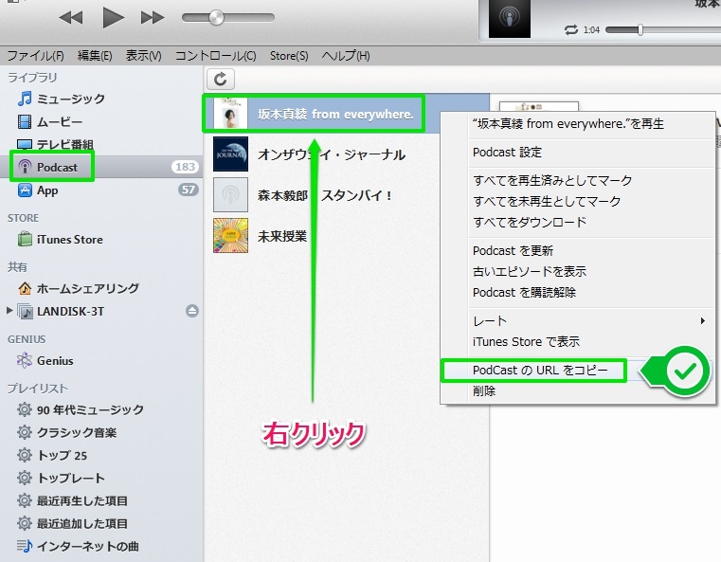Open ホームシェアリング house icon
The image size is (721, 562).
tap(25, 288)
